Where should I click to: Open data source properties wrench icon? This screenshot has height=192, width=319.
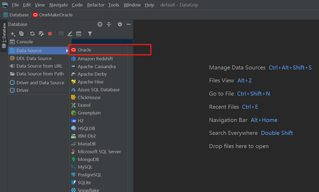(41, 34)
